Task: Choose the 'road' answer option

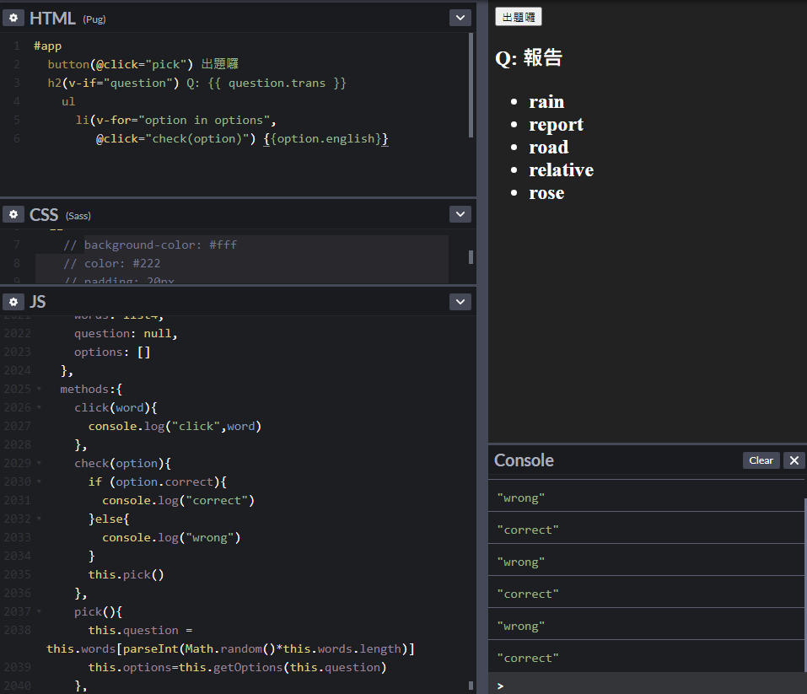Action: pyautogui.click(x=549, y=148)
